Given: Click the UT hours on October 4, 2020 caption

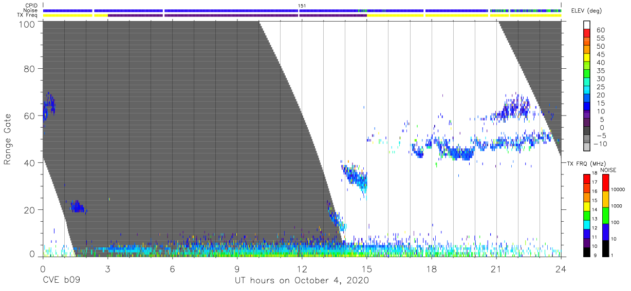Looking at the screenshot, I should tap(302, 281).
